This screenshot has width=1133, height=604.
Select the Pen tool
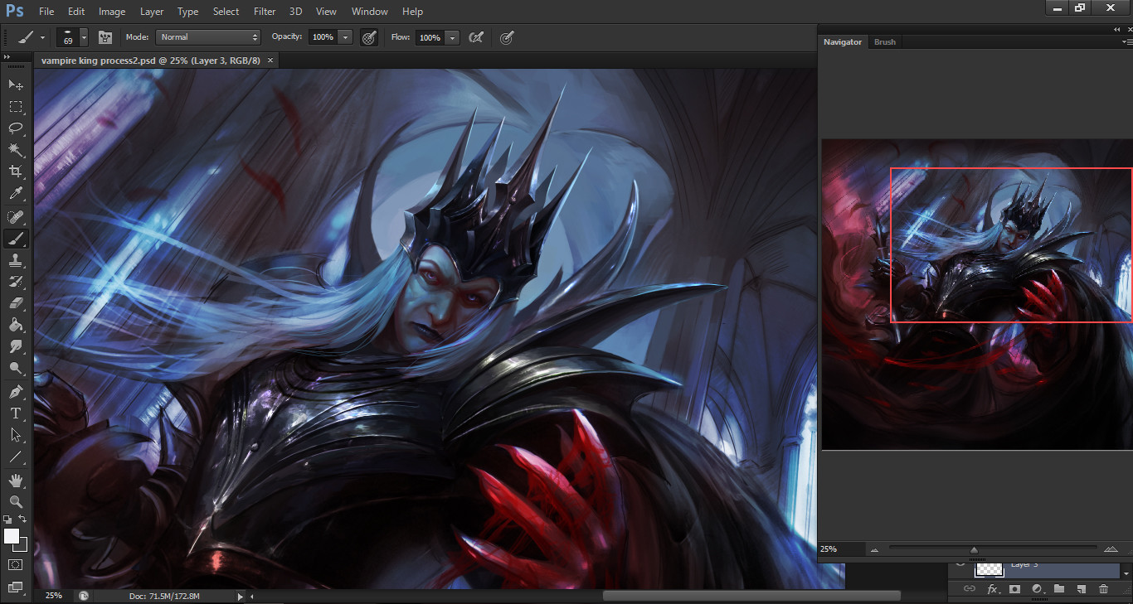coord(16,391)
